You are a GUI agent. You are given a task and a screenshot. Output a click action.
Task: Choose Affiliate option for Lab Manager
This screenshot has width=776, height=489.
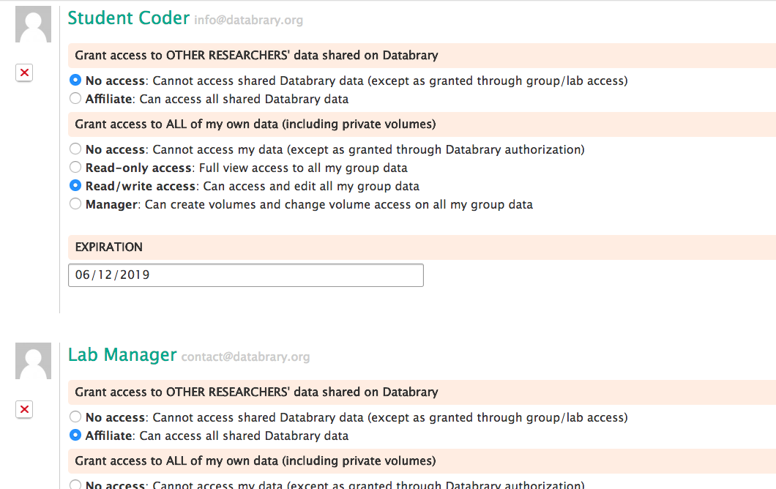(75, 436)
